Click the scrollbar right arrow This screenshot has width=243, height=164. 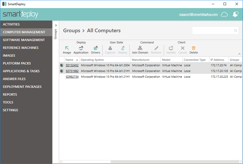(x=240, y=162)
